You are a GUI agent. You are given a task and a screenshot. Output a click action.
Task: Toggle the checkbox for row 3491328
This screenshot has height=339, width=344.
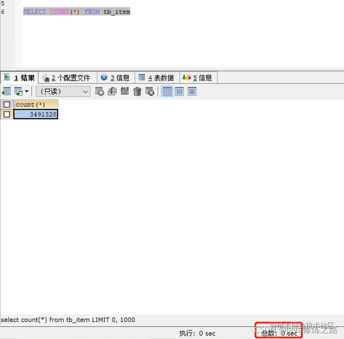point(7,114)
